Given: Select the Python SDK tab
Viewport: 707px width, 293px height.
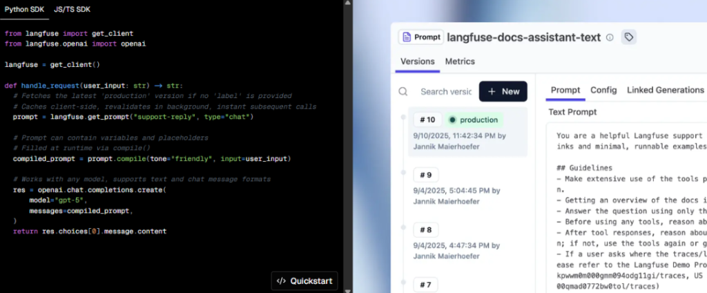Looking at the screenshot, I should coord(25,10).
